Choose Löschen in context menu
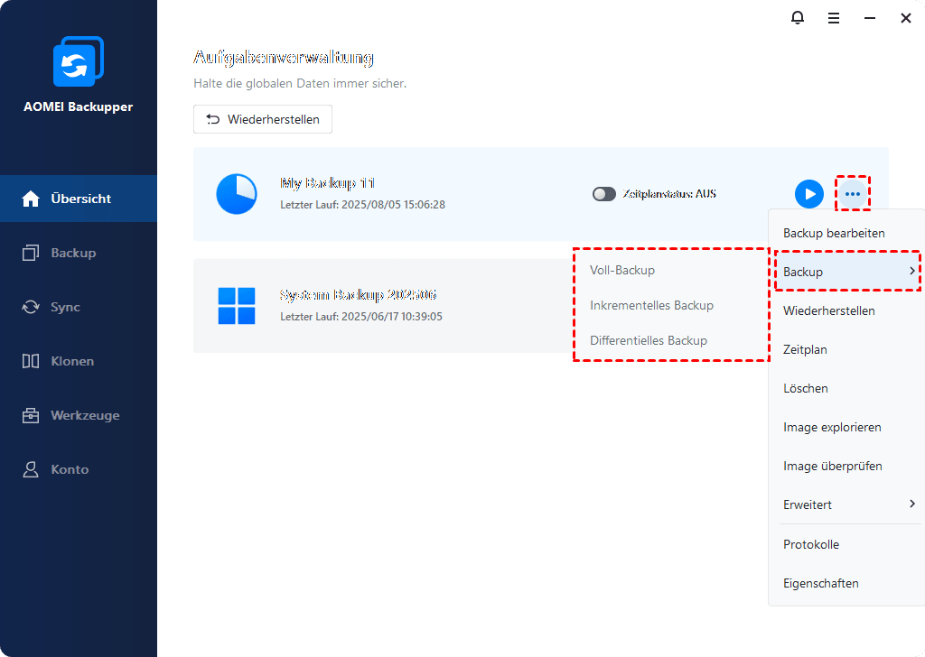The image size is (925, 657). pyautogui.click(x=806, y=388)
